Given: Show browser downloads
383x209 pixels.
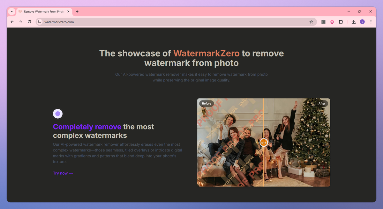Looking at the screenshot, I should tap(354, 22).
